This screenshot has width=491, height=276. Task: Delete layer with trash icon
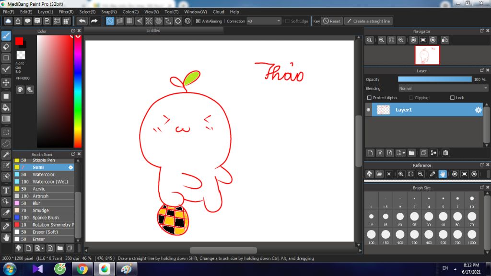click(445, 153)
